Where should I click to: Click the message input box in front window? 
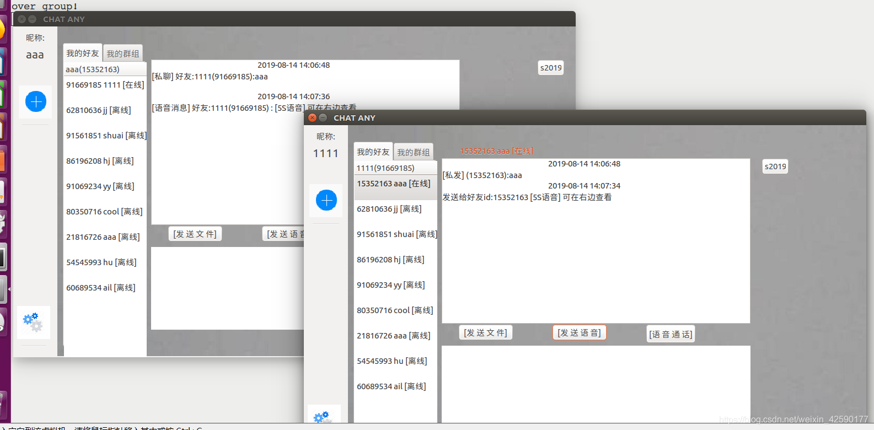click(596, 384)
